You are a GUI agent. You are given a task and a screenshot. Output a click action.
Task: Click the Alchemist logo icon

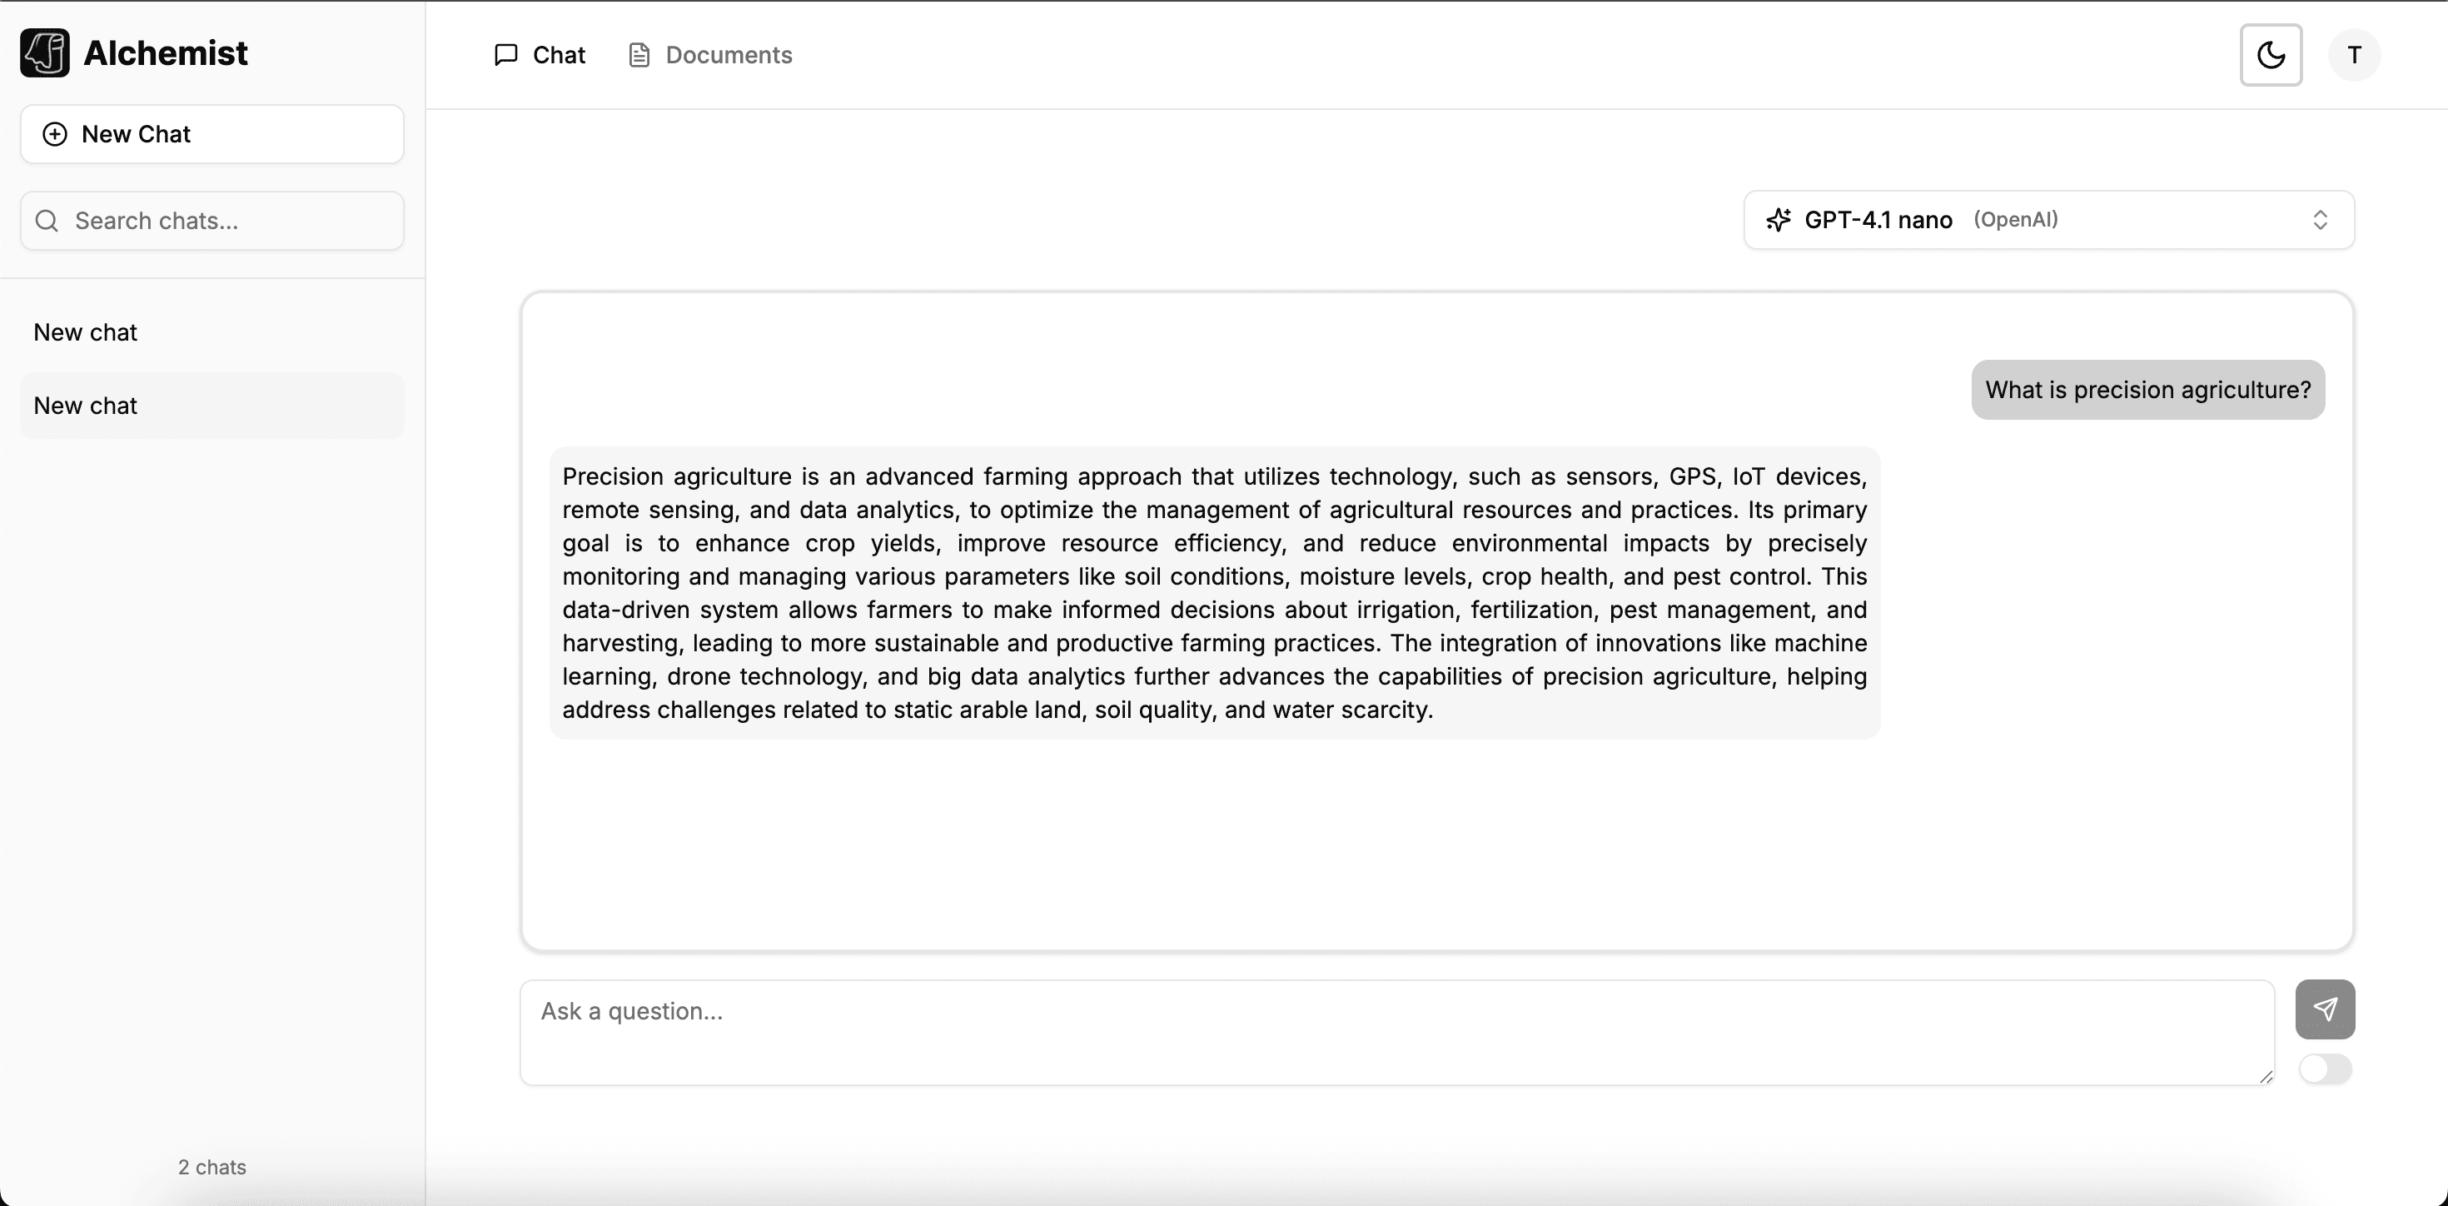[45, 53]
